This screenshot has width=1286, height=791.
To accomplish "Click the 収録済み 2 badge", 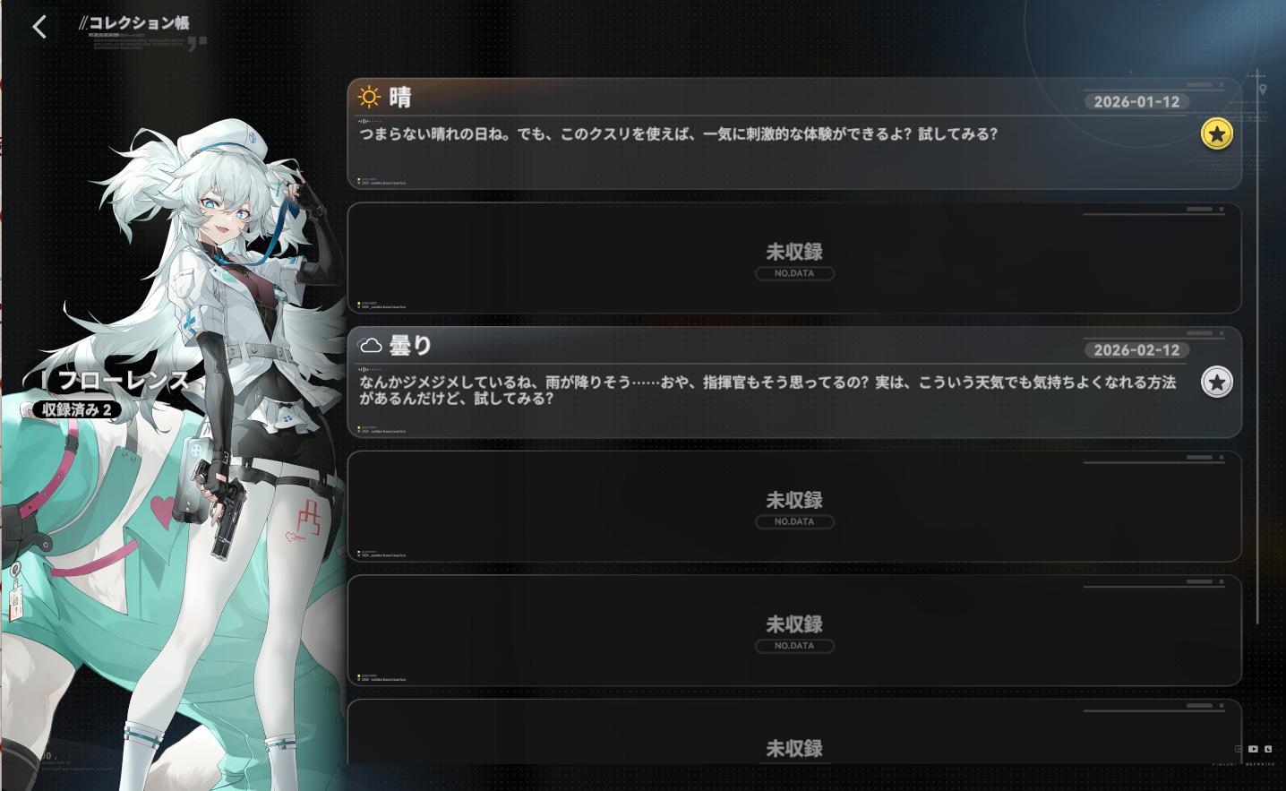I will tap(75, 409).
